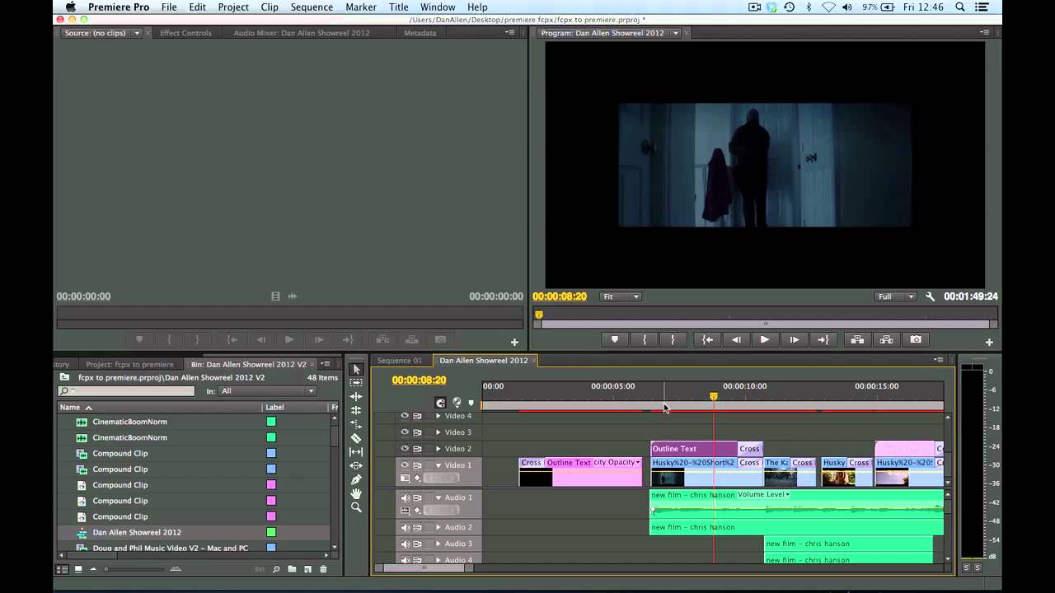The height and width of the screenshot is (593, 1055).
Task: Mute Audio 1 track speaker toggle
Action: coord(405,497)
